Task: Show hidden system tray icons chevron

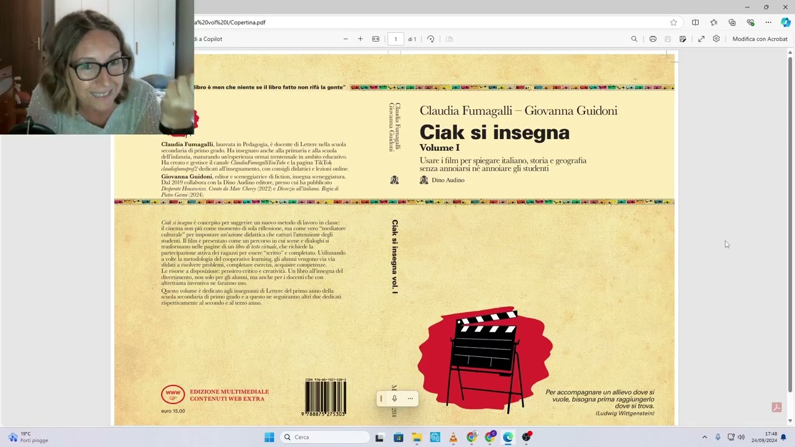Action: coord(704,437)
